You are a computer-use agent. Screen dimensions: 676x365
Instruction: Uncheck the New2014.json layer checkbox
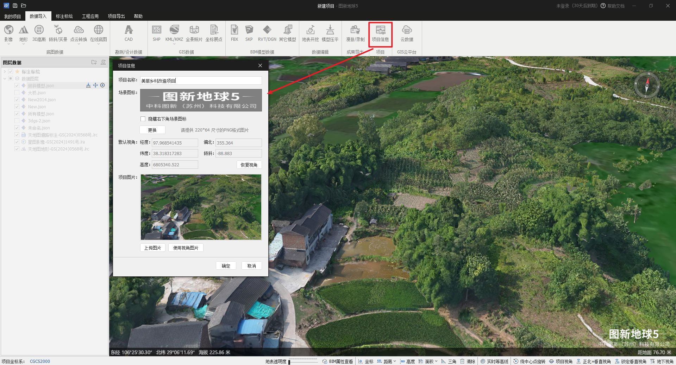pos(17,100)
